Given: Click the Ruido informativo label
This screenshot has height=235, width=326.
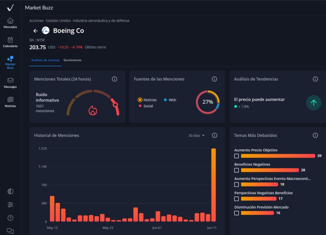Looking at the screenshot, I should click(47, 97).
